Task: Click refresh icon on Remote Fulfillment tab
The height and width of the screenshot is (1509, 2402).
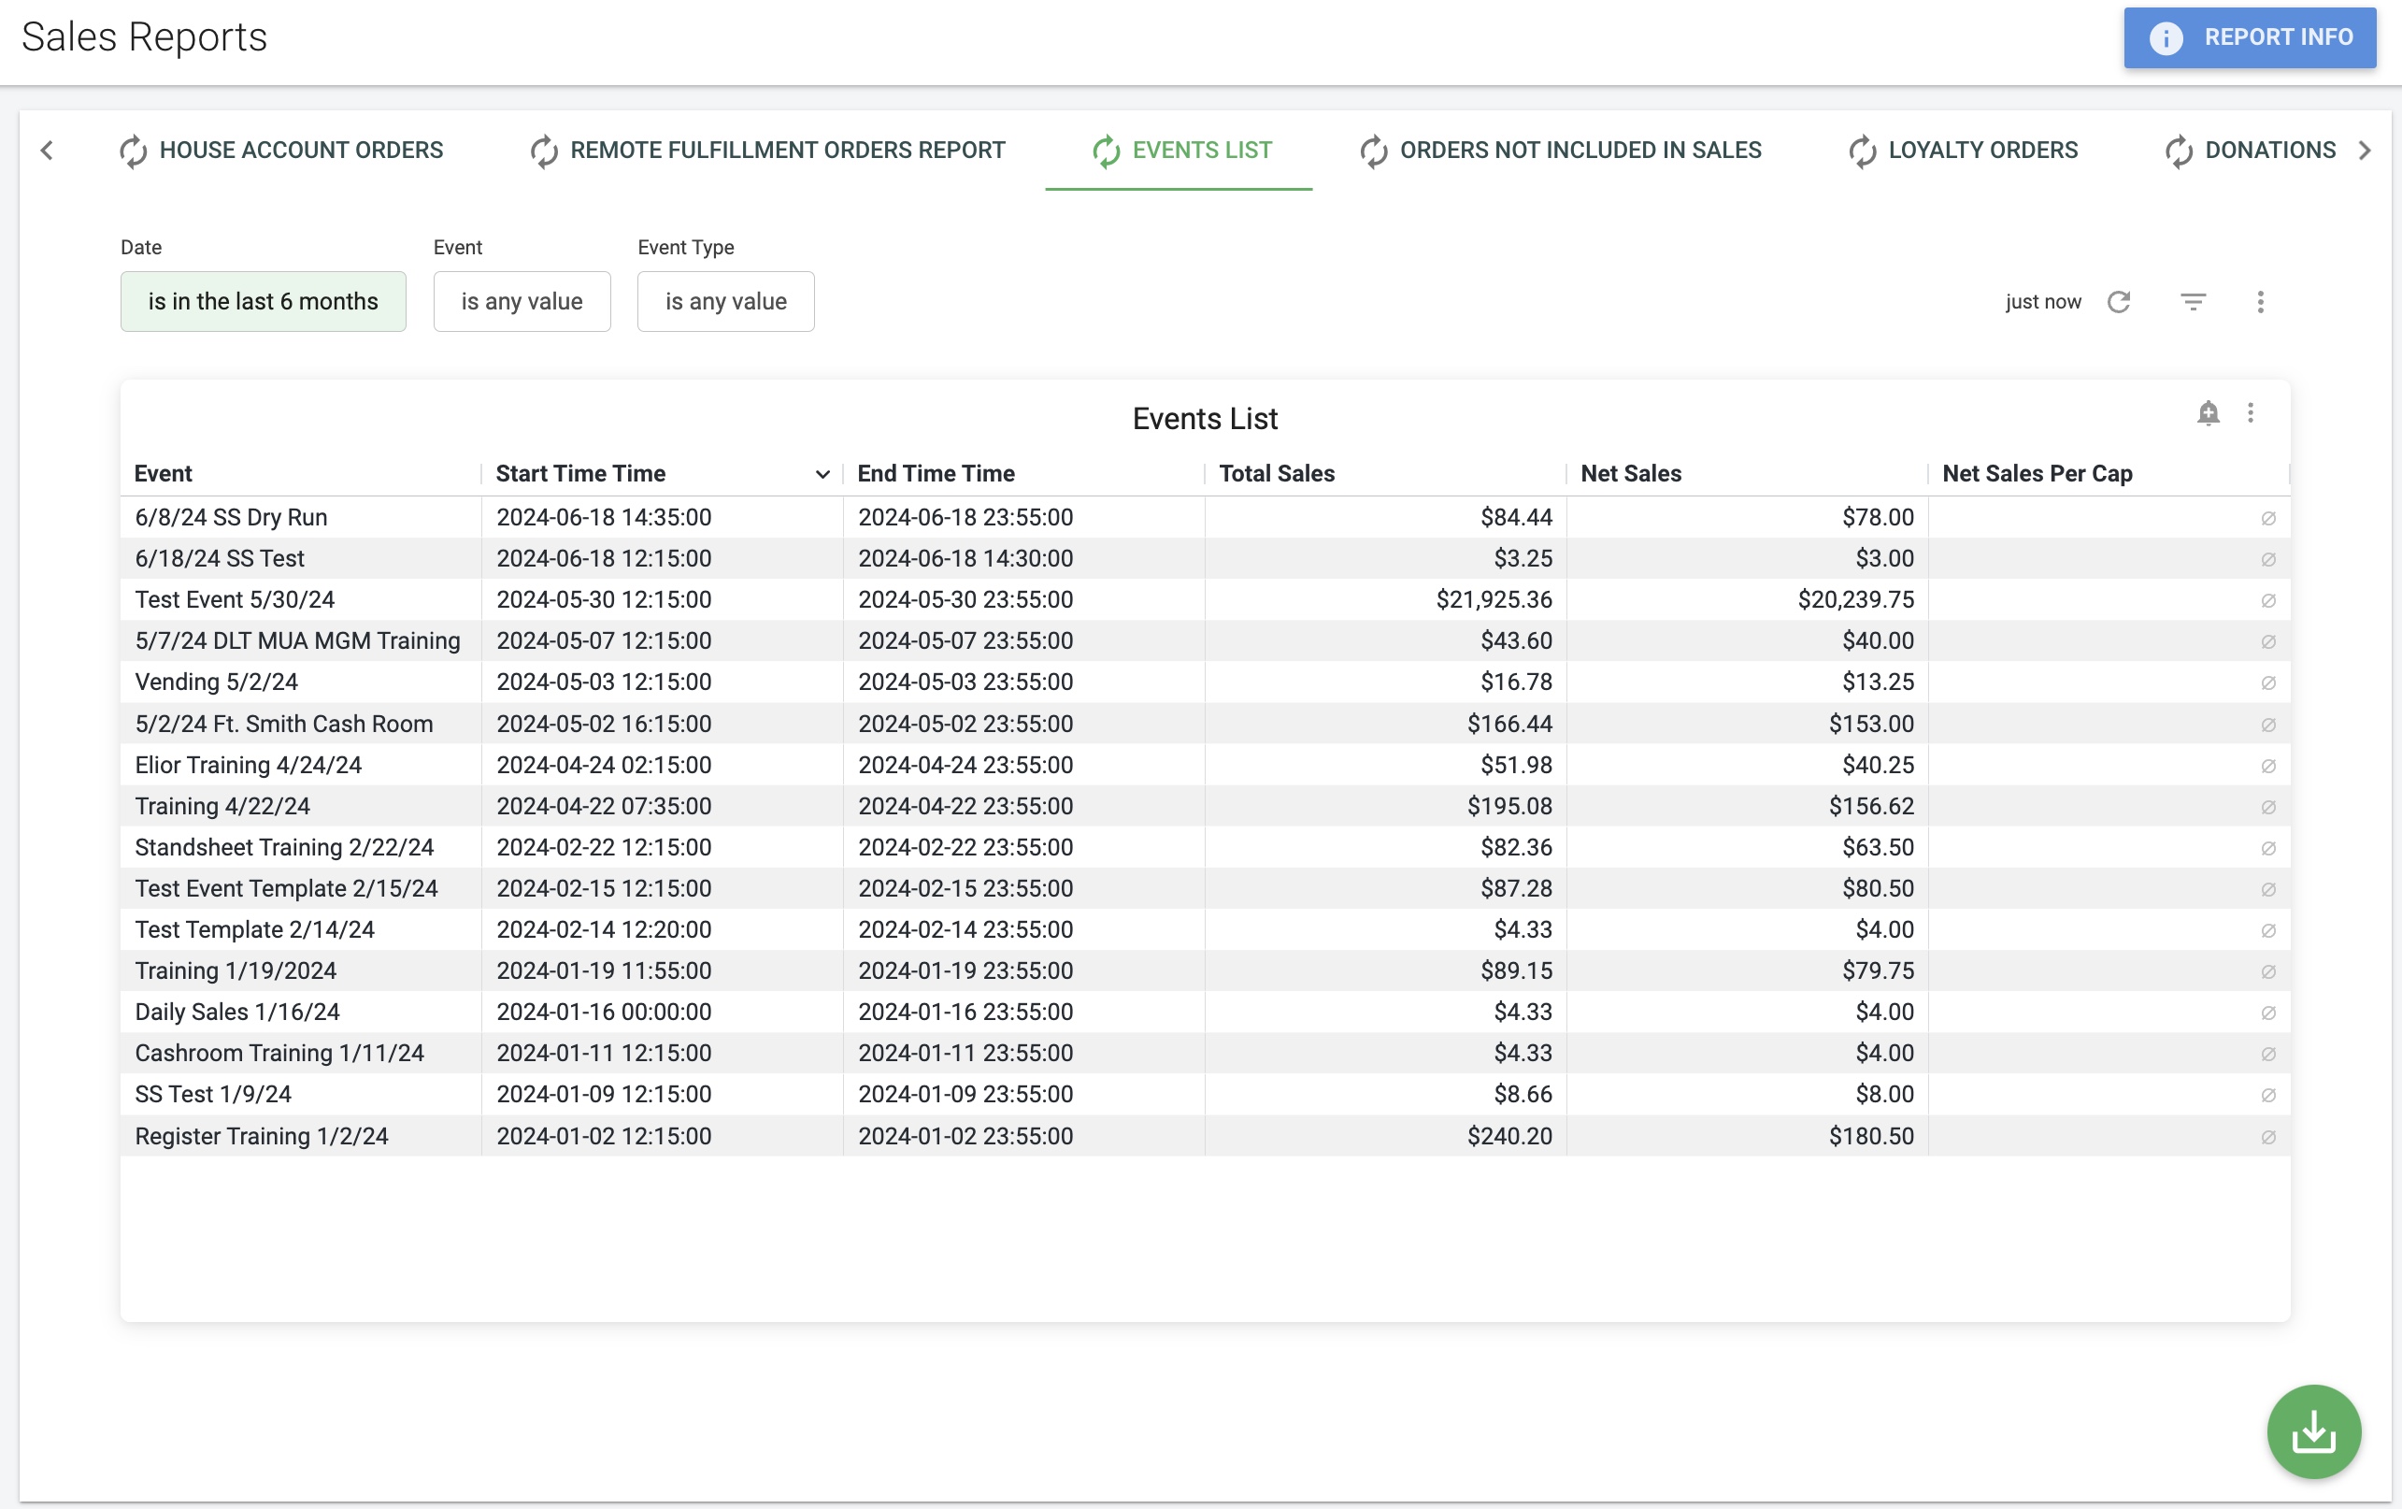Action: (544, 151)
